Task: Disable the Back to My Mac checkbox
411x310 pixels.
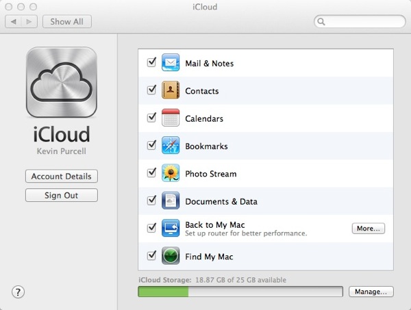Action: pyautogui.click(x=151, y=228)
